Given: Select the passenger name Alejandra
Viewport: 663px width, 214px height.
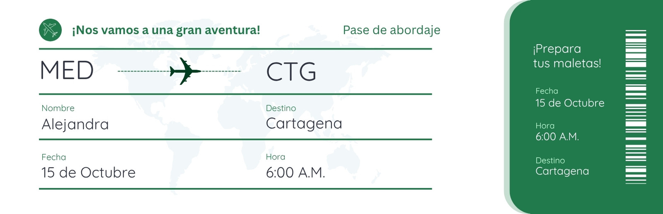Looking at the screenshot, I should coord(75,124).
